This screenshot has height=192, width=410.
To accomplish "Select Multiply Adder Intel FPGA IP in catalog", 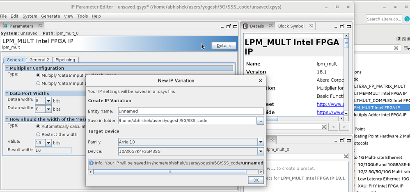I will pyautogui.click(x=379, y=115).
